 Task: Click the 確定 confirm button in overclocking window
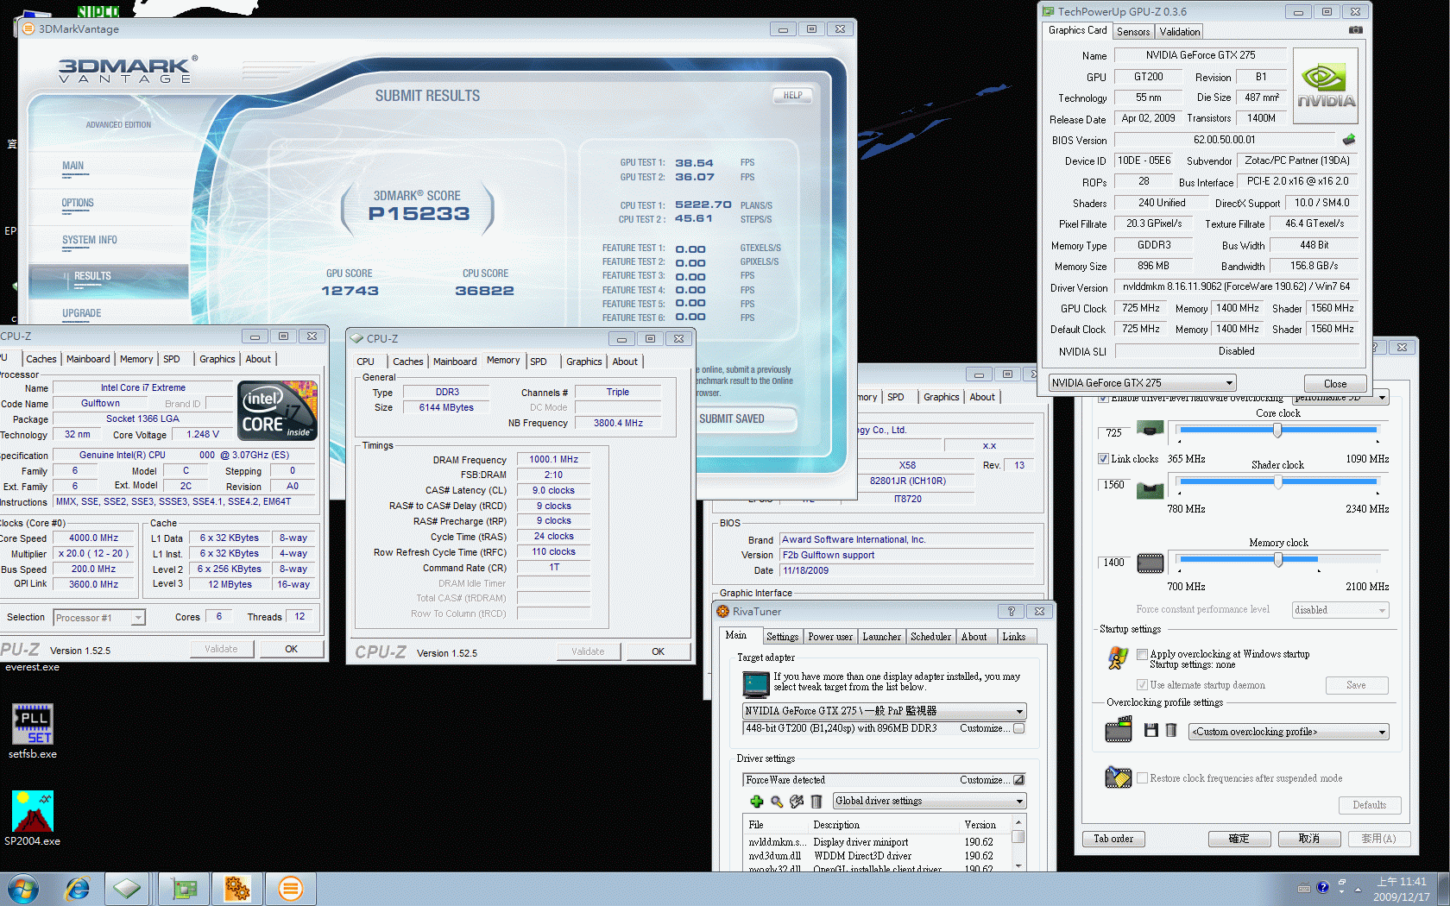click(1239, 839)
